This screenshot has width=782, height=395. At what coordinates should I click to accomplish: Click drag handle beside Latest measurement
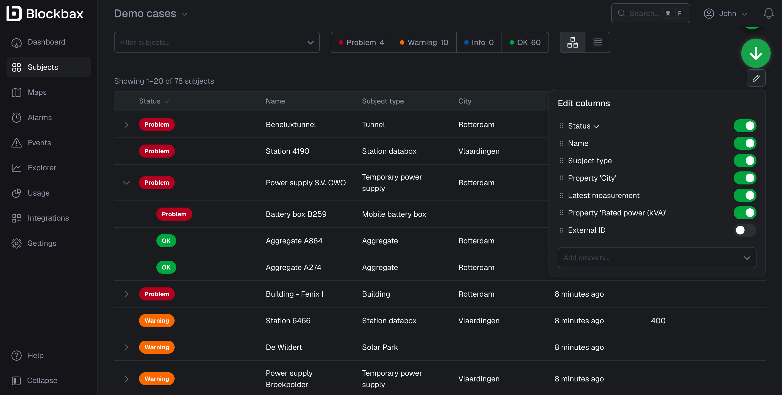561,195
